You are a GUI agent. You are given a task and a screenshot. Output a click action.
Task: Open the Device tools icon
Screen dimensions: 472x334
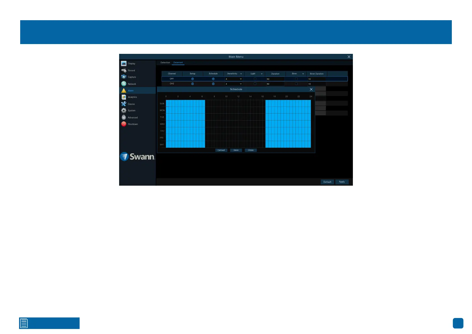[x=124, y=104]
